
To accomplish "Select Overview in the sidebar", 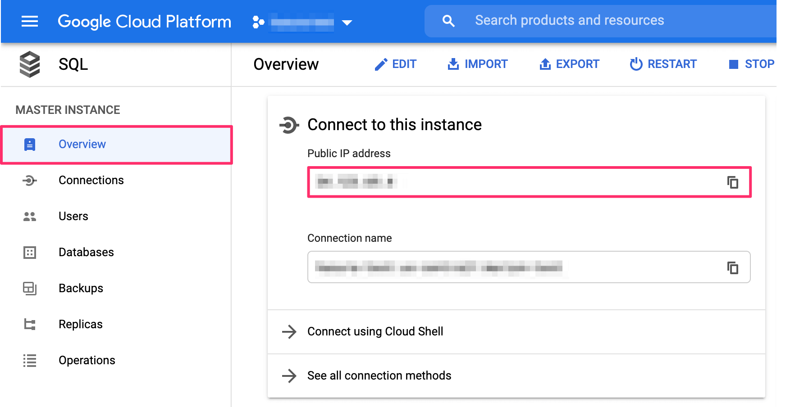I will pyautogui.click(x=82, y=144).
